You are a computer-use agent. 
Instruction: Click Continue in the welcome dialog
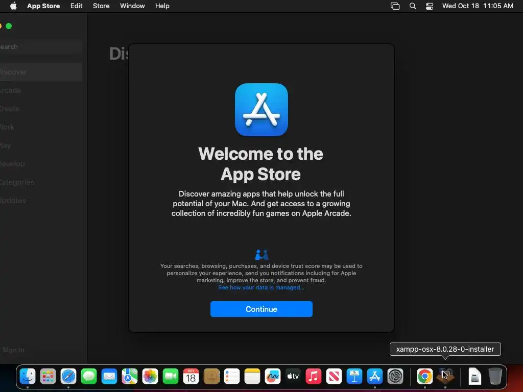(261, 309)
